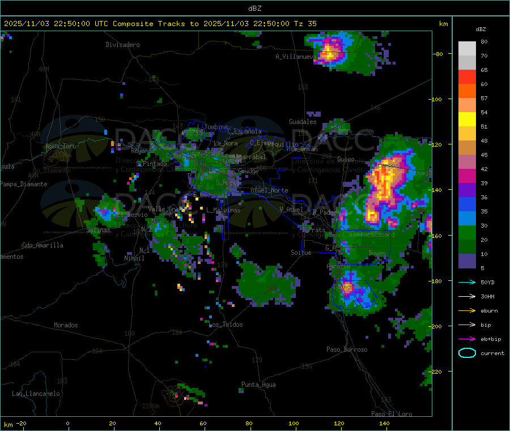Click the -220 km vertical axis label
The image size is (510, 431).
pos(436,372)
